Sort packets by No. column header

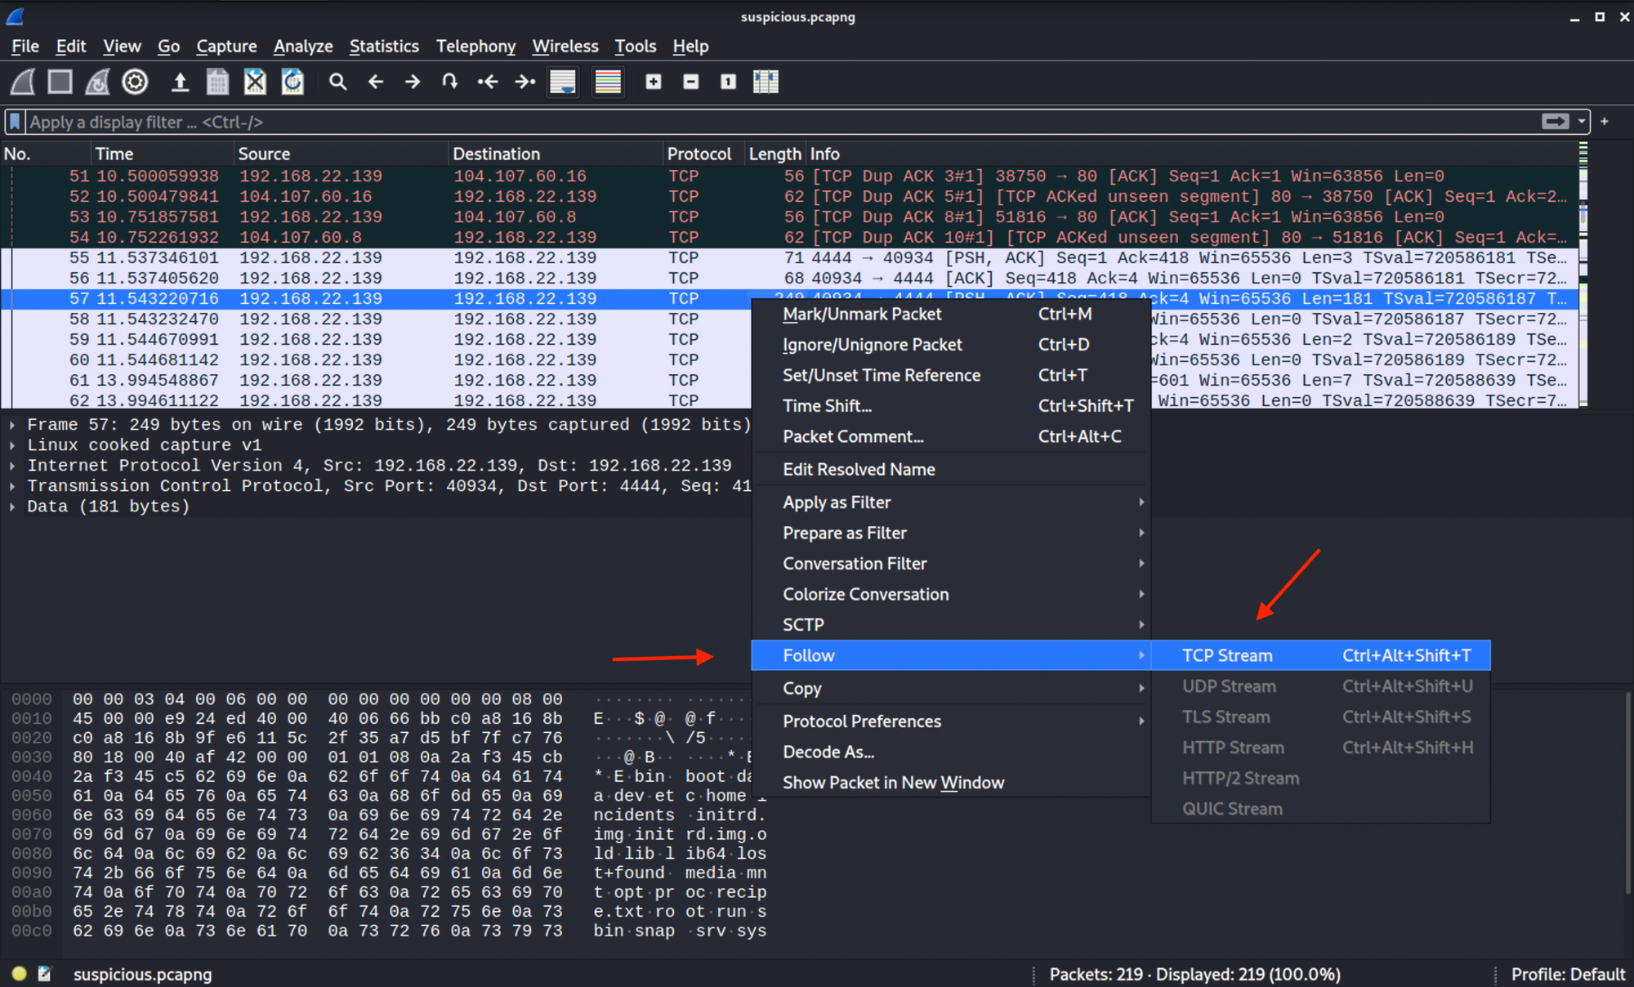tap(46, 154)
